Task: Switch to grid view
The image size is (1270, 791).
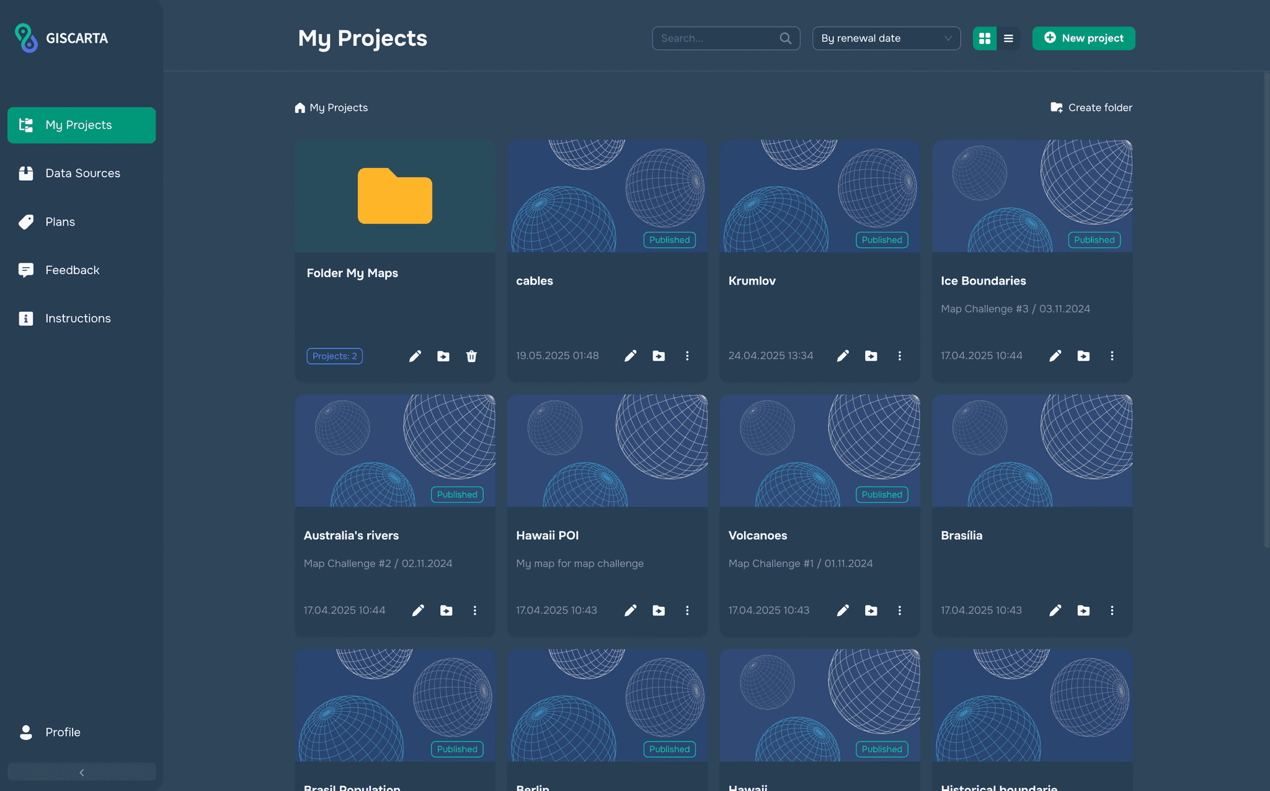Action: (985, 38)
